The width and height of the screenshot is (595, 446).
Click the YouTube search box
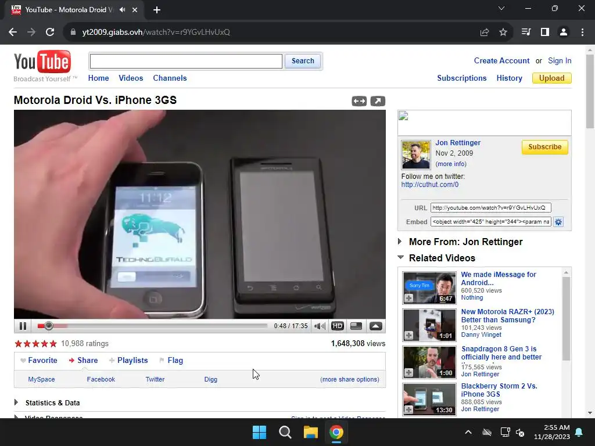[186, 61]
